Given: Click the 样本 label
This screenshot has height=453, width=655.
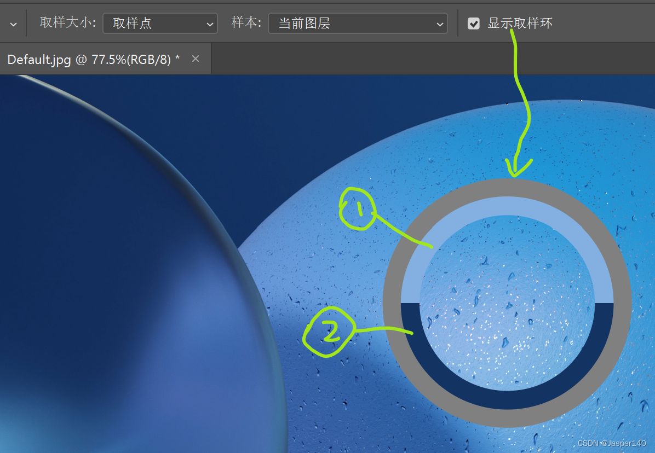Looking at the screenshot, I should [246, 22].
